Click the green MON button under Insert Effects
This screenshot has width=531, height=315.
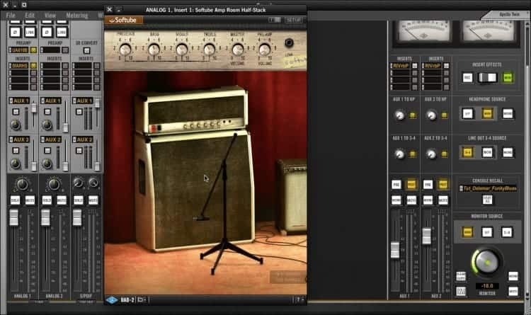(x=508, y=78)
